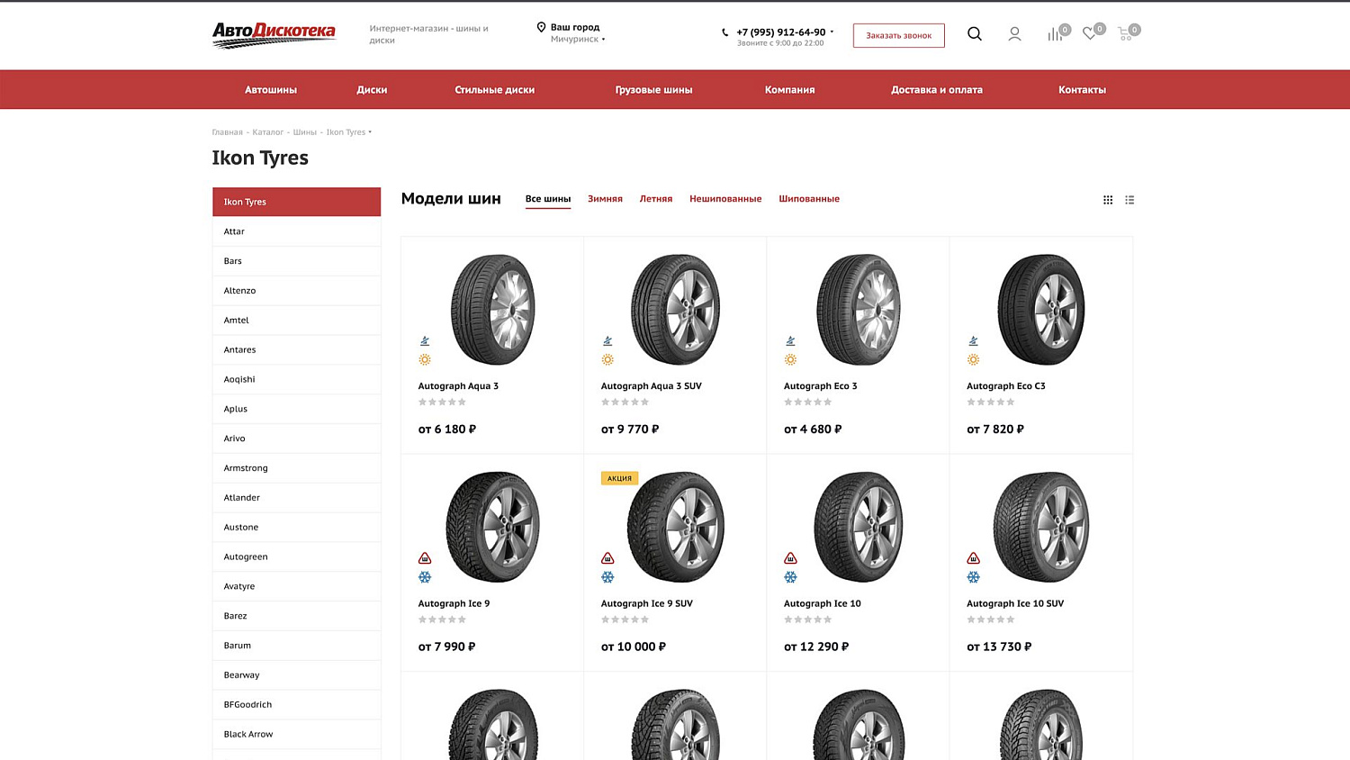
Task: Expand the Мичуринск city selector
Action: pos(577,40)
